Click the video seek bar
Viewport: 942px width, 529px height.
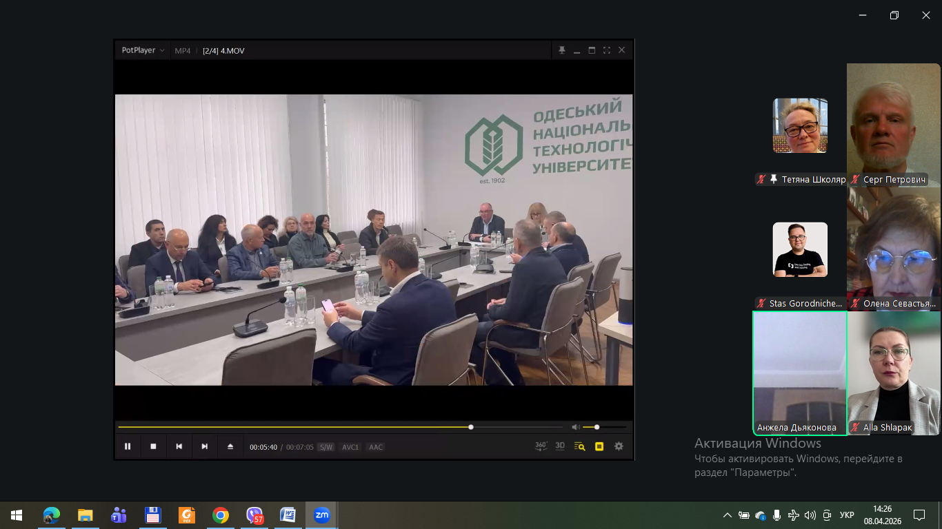coord(345,427)
